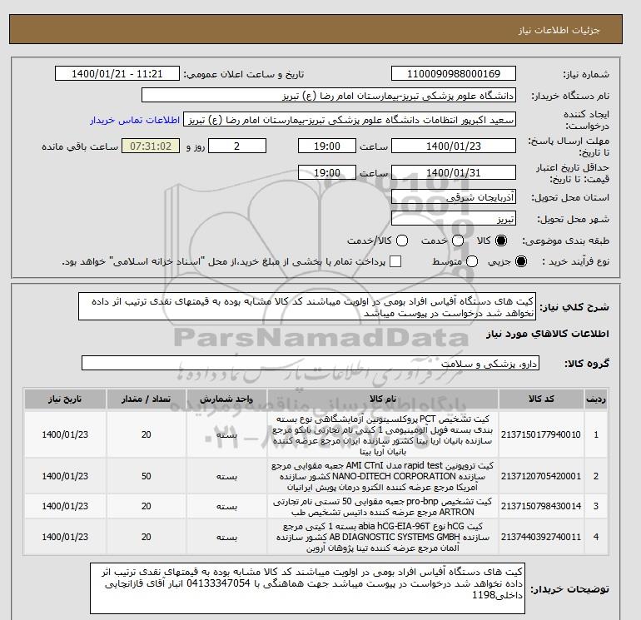Select the کالا/خدمت radio button

(402, 241)
